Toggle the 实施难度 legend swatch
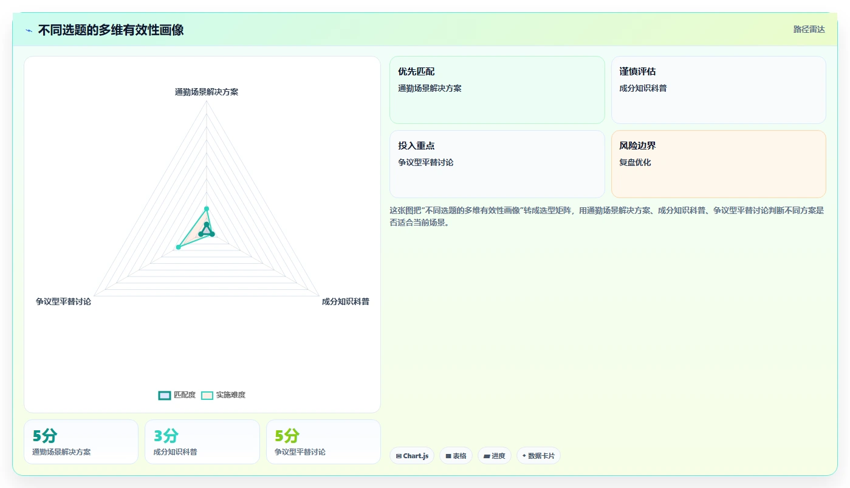Image resolution: width=850 pixels, height=488 pixels. [x=207, y=395]
